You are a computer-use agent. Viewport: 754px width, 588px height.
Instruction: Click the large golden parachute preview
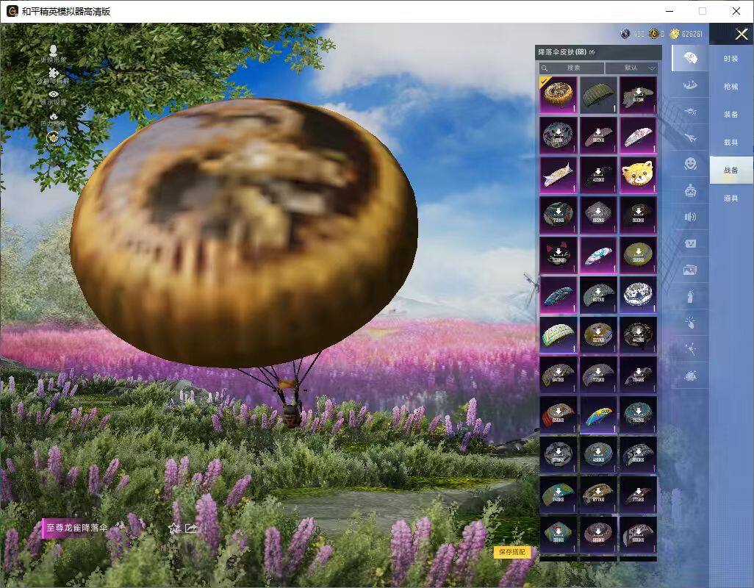point(244,233)
